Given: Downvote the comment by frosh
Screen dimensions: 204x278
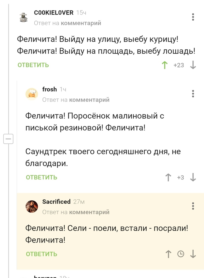Looking at the screenshot, I should click(193, 177).
